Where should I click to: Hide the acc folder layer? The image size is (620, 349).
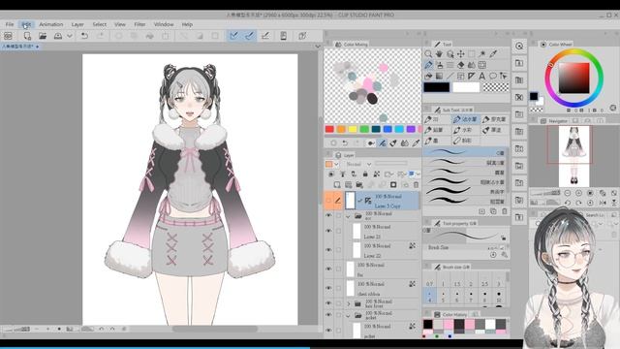click(x=328, y=215)
